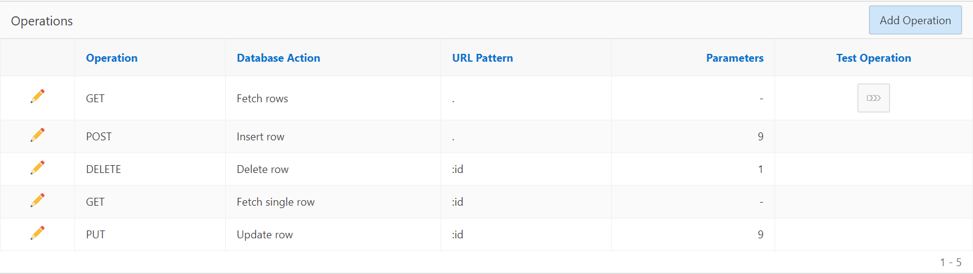Screen dimensions: 973x274
Task: Click the edit pencil for PUT
Action: click(x=38, y=233)
